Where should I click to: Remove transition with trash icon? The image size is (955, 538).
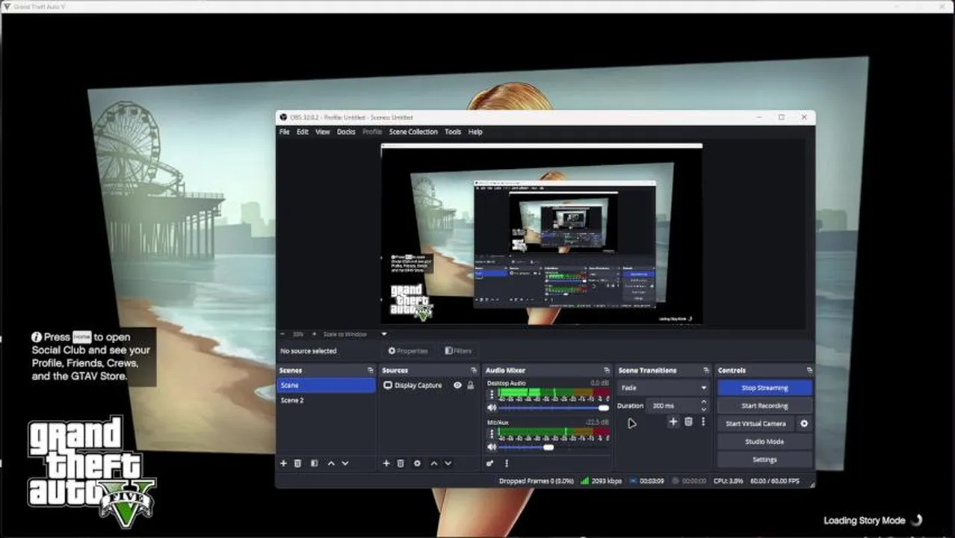pos(688,422)
